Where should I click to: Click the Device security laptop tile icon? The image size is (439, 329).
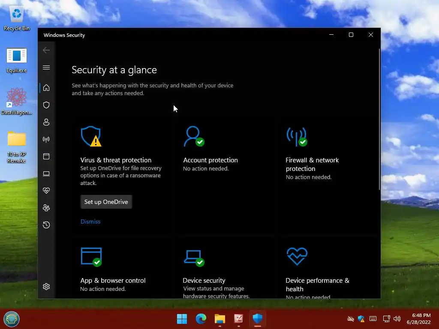tap(194, 258)
